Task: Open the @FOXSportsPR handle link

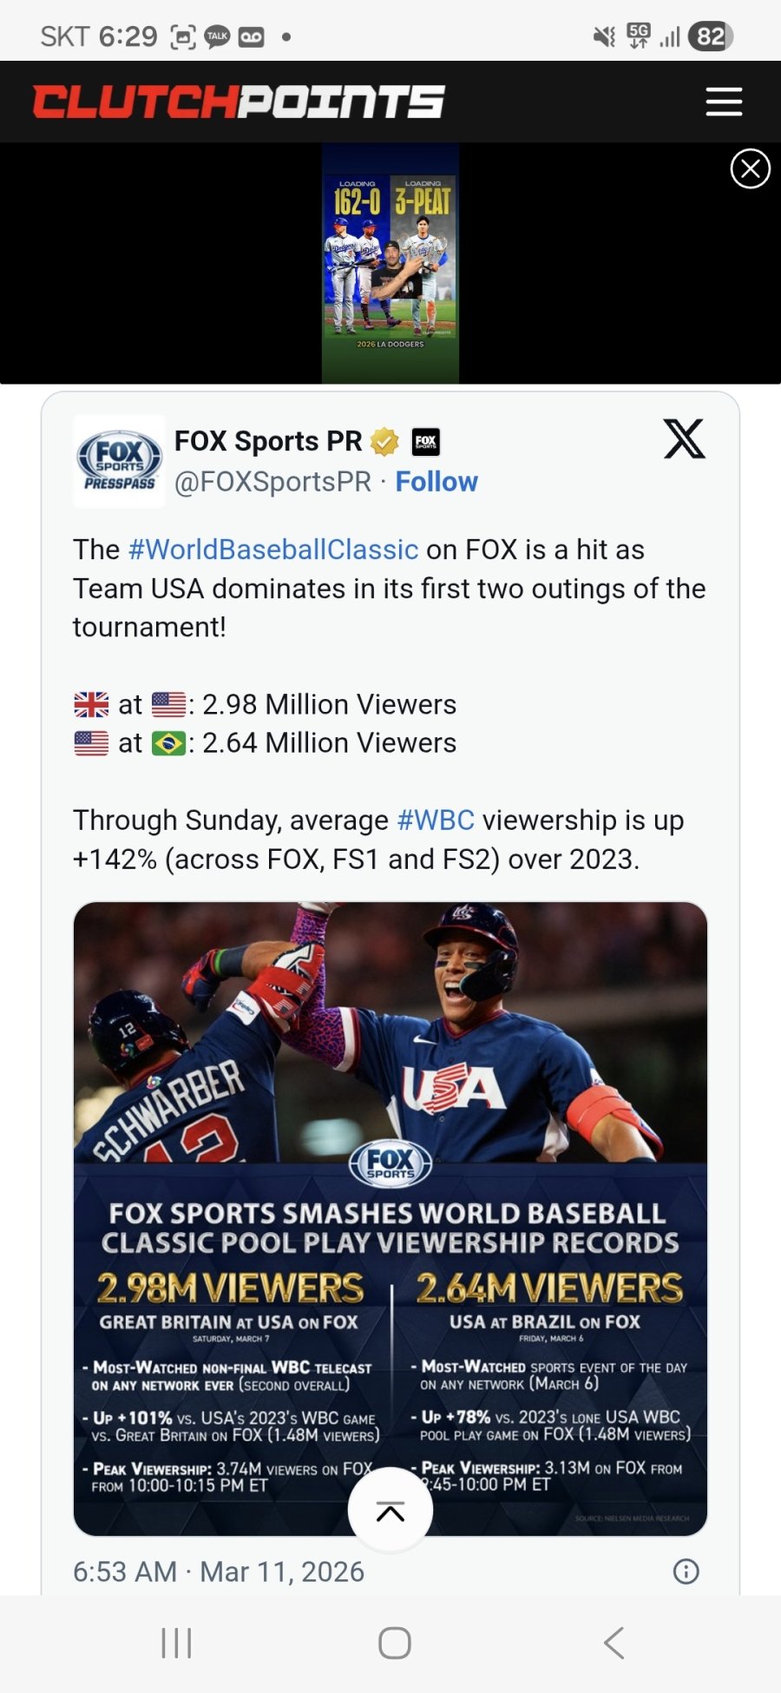Action: pyautogui.click(x=272, y=482)
